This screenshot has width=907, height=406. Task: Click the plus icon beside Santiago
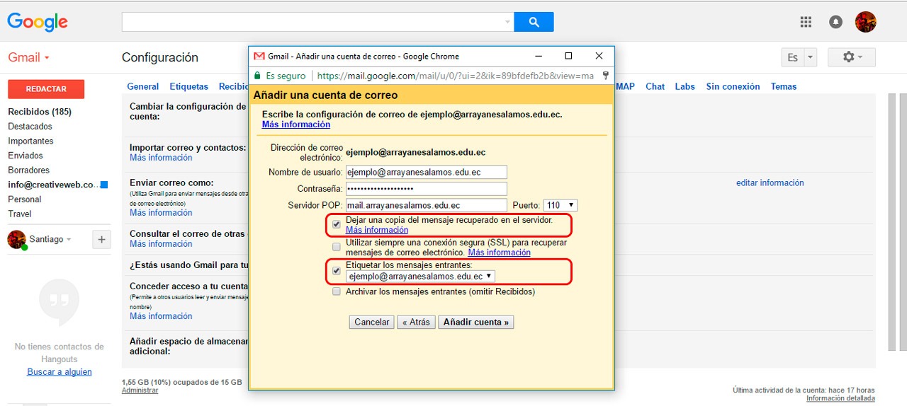101,240
